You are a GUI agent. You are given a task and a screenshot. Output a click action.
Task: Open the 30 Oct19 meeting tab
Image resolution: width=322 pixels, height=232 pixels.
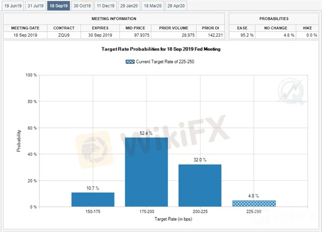click(x=82, y=6)
